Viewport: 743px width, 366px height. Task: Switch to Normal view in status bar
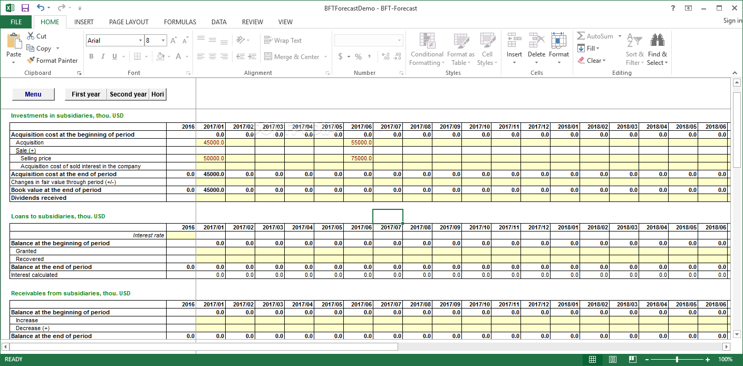(x=592, y=360)
